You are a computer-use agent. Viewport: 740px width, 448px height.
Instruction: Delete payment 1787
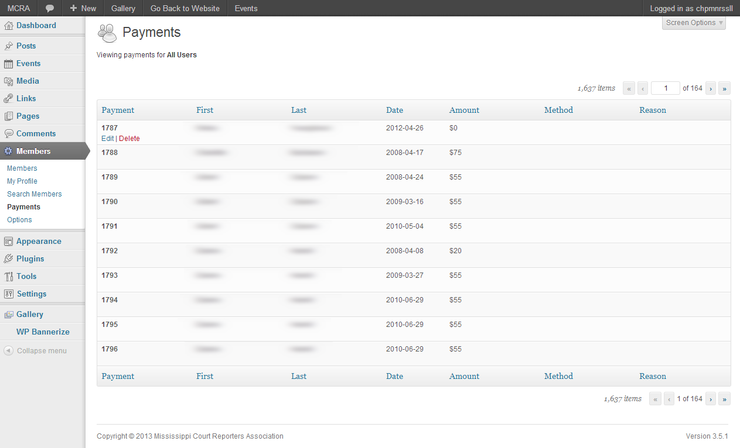click(x=129, y=139)
